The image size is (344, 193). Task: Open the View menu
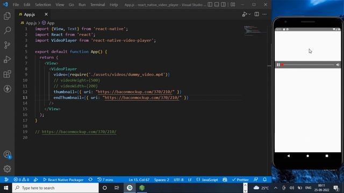click(60, 5)
